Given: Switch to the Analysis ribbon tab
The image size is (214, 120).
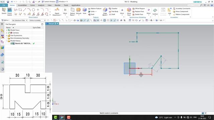Looking at the screenshot, I should click(x=41, y=5).
